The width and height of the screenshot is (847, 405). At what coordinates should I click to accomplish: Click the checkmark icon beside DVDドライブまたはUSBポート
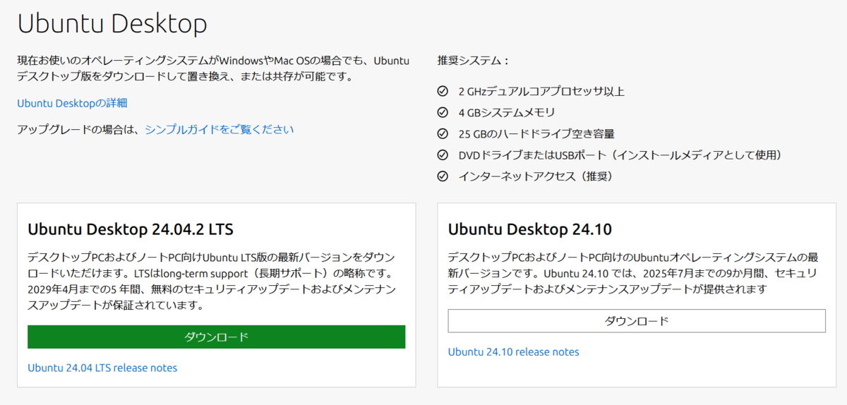coord(443,155)
